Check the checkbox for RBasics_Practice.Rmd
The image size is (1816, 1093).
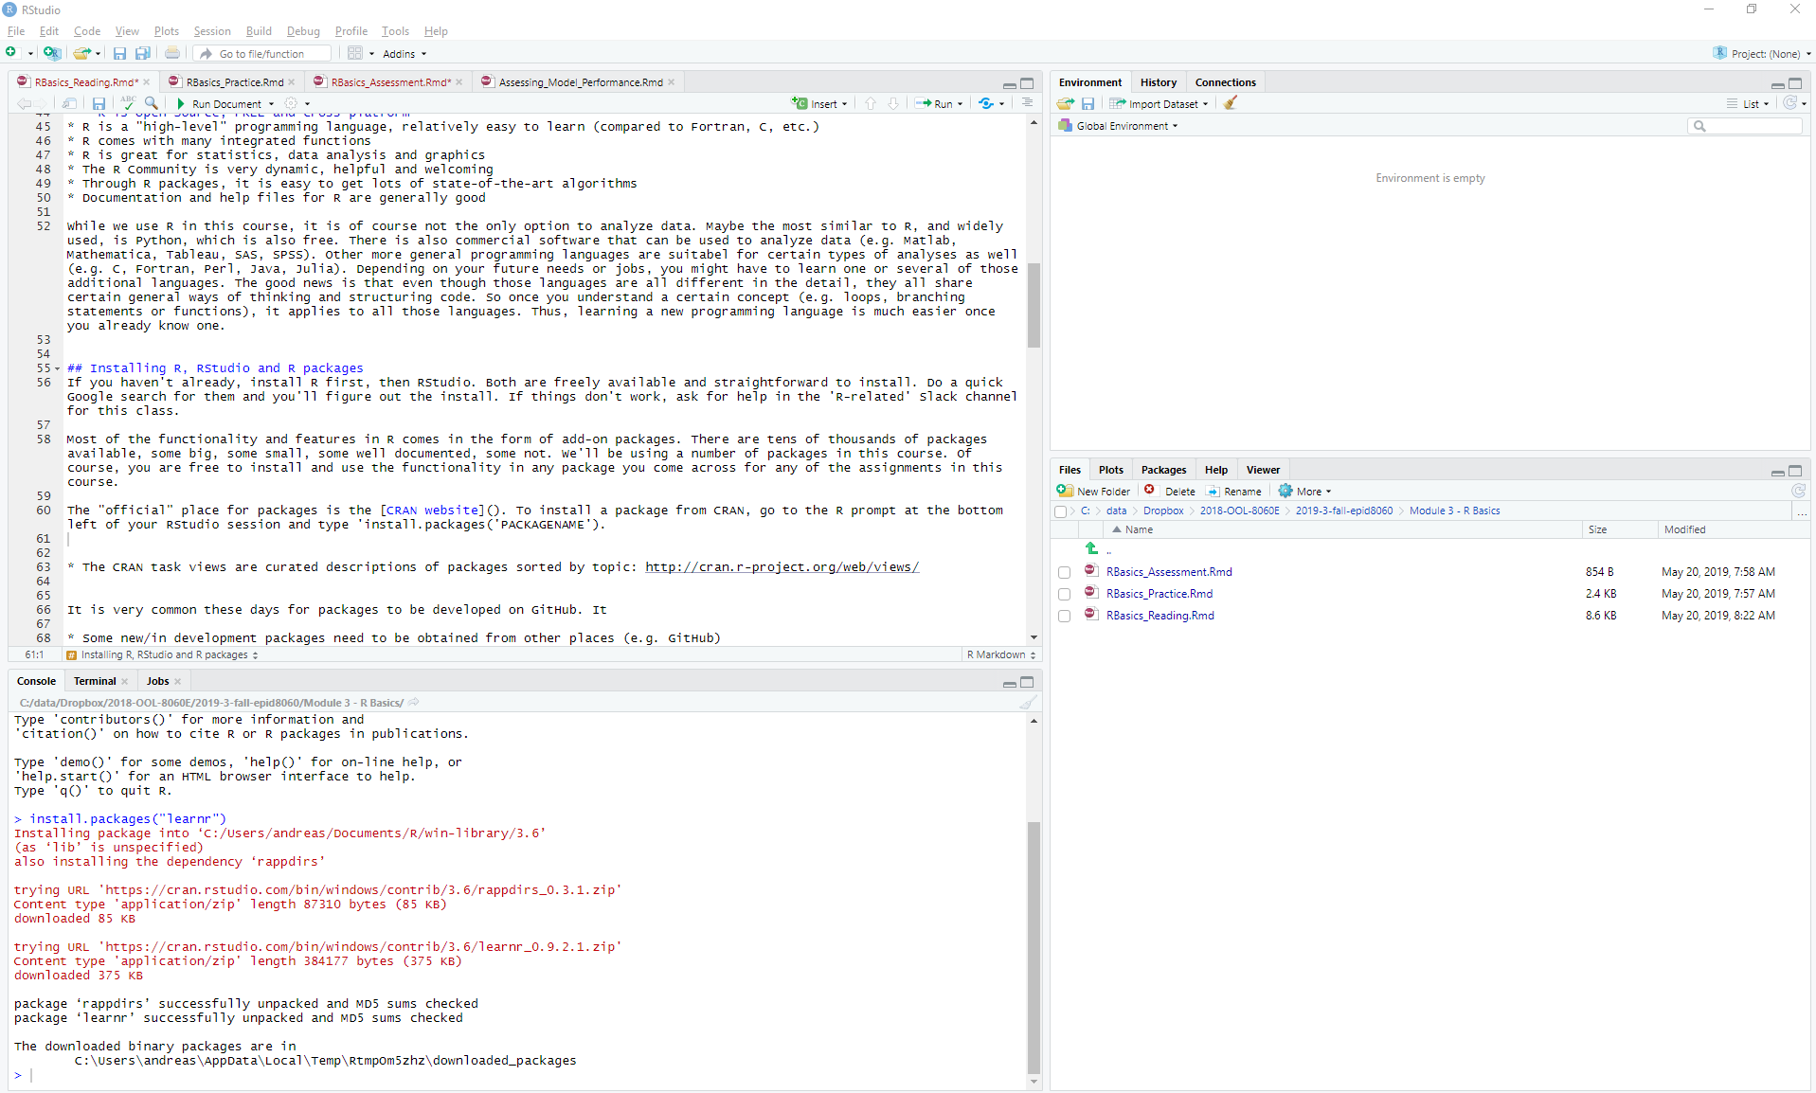pyautogui.click(x=1064, y=594)
